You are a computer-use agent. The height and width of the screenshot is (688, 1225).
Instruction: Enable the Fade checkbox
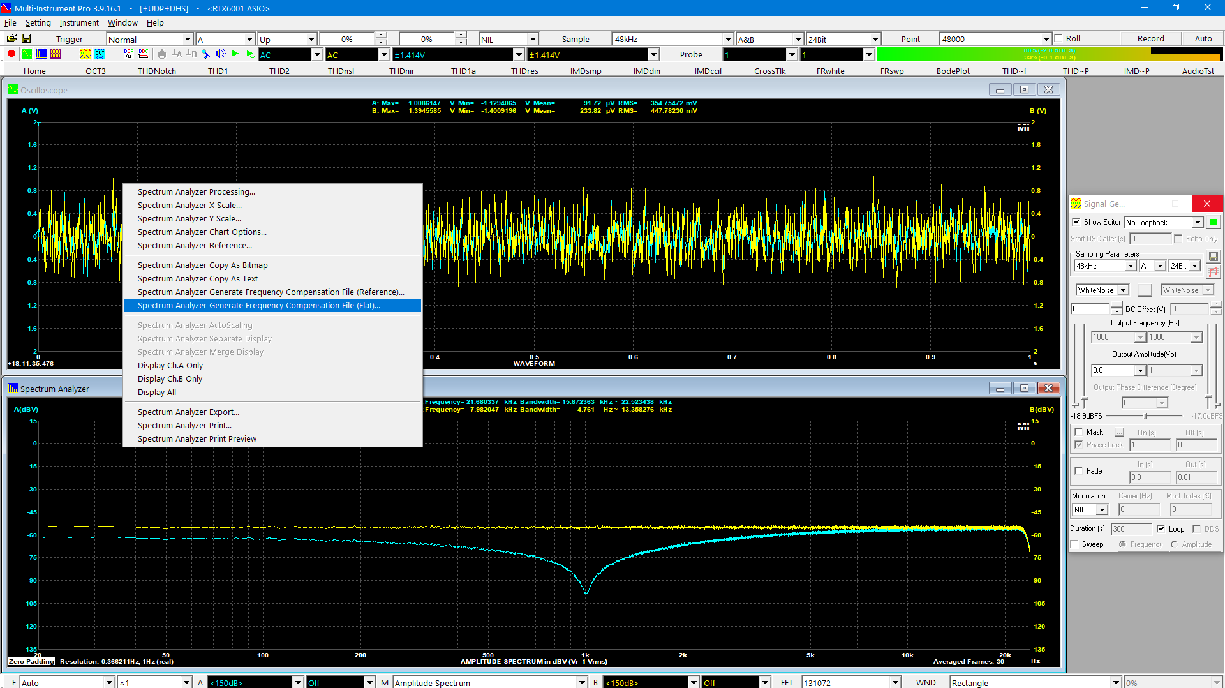tap(1079, 471)
